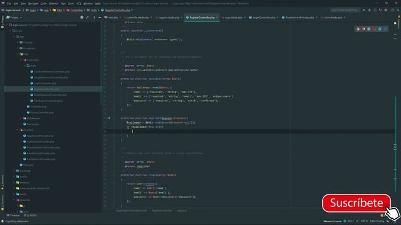Click the Search Everywhere magnifier icon

pos(398,10)
